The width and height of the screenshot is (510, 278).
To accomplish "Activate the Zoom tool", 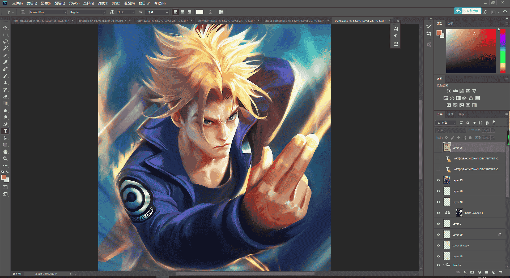I will tap(5, 159).
